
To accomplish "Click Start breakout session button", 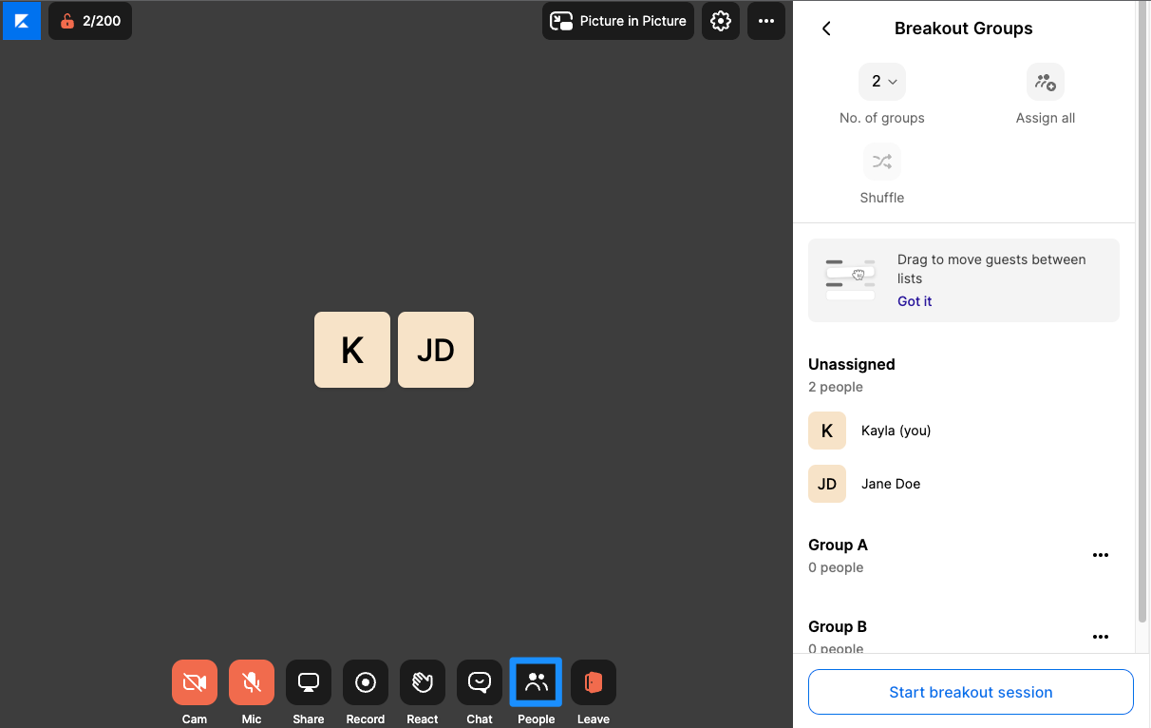I will tap(971, 692).
